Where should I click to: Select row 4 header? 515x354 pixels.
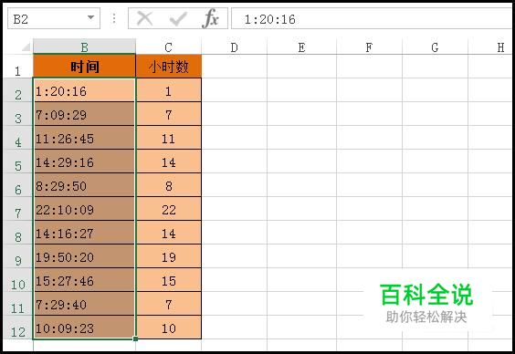[17, 138]
